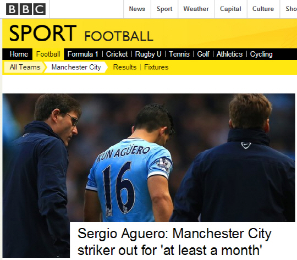
Task: Open the Cycling section
Action: (x=261, y=54)
